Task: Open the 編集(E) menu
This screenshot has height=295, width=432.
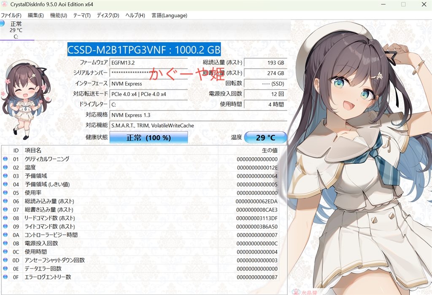Action: 35,16
